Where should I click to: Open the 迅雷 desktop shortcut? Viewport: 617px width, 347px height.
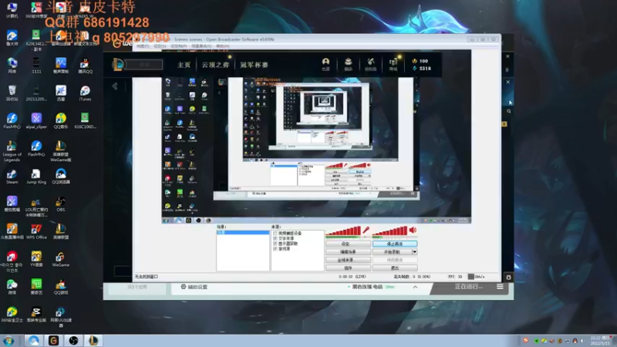tap(61, 93)
